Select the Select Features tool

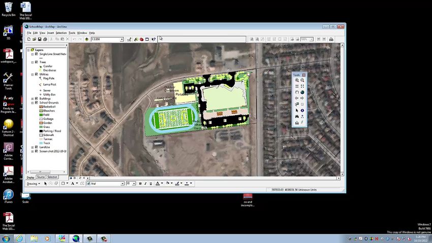tap(297, 105)
